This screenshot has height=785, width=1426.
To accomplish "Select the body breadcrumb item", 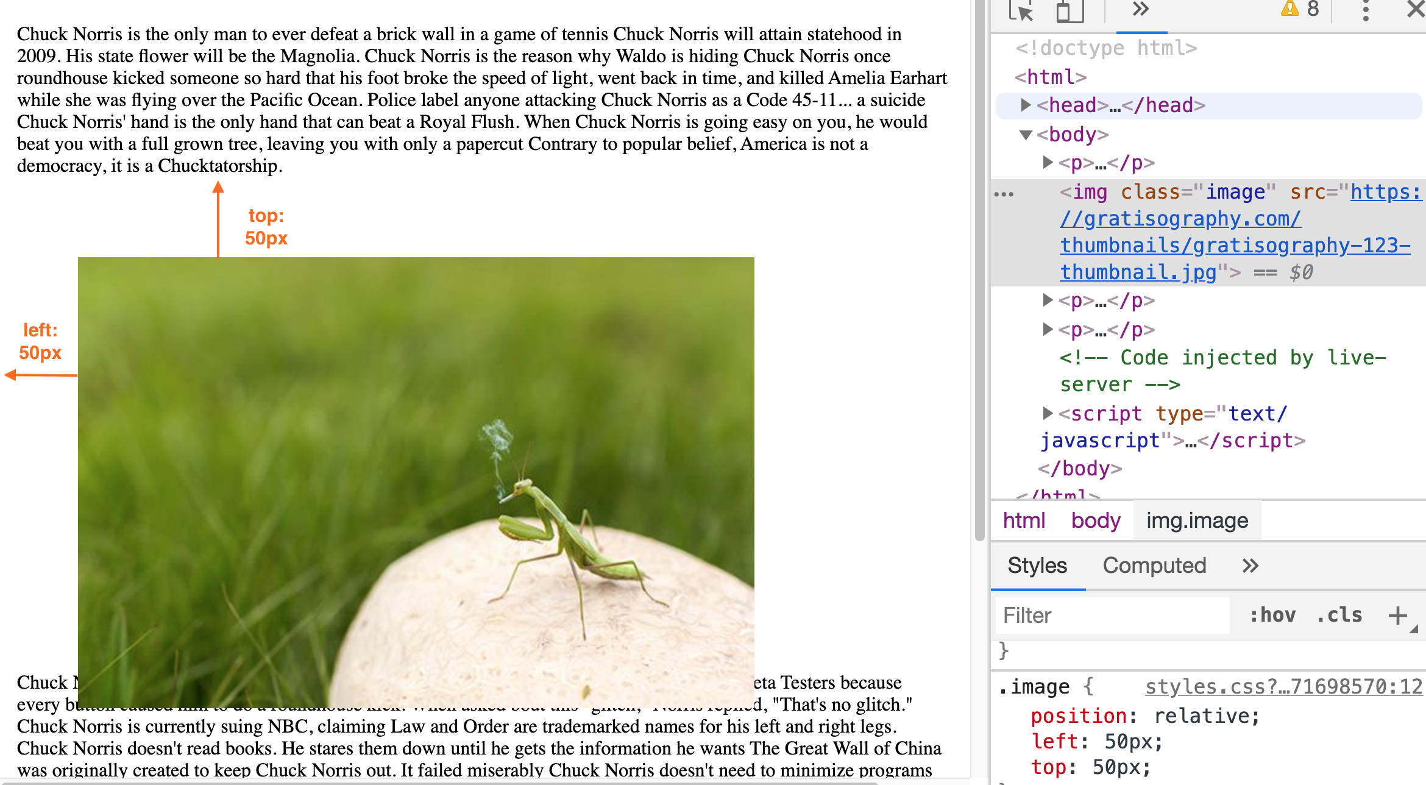I will pyautogui.click(x=1096, y=520).
